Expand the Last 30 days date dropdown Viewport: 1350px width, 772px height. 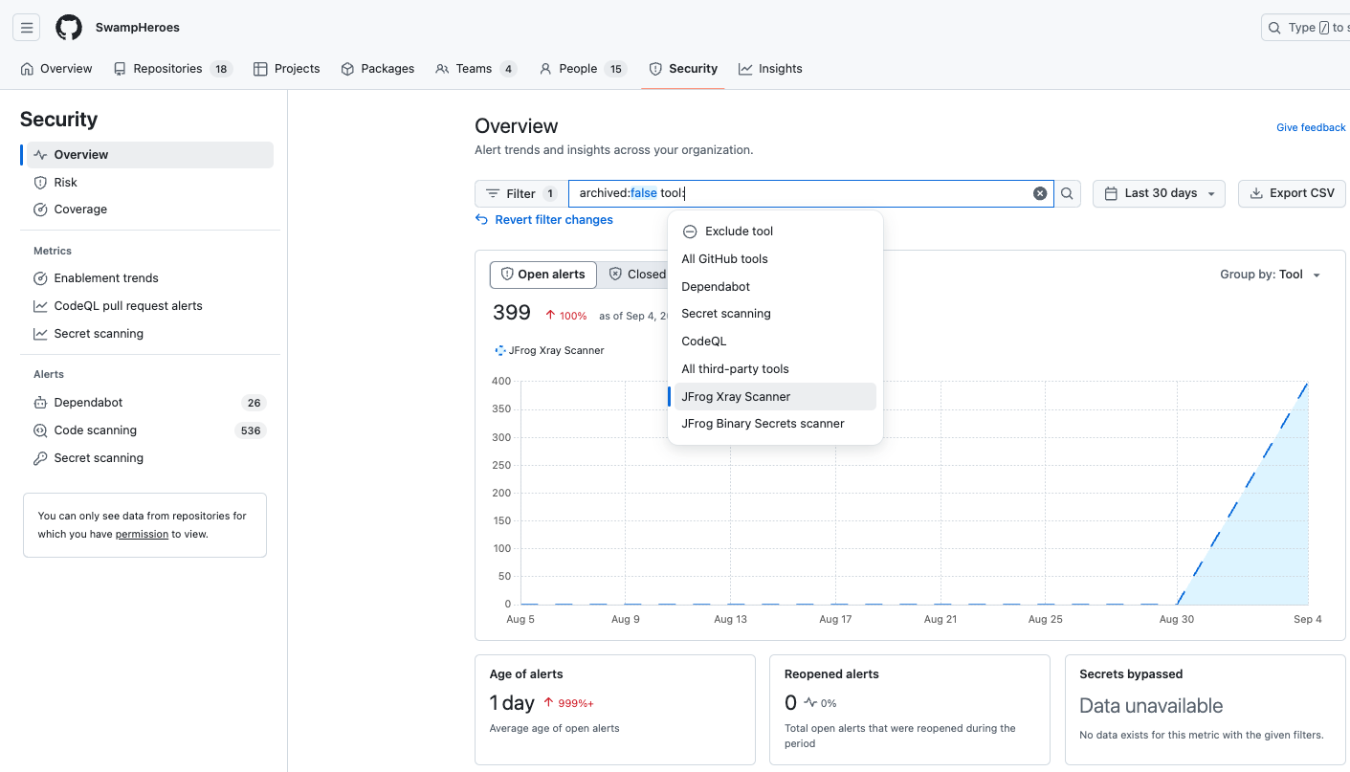pos(1159,193)
